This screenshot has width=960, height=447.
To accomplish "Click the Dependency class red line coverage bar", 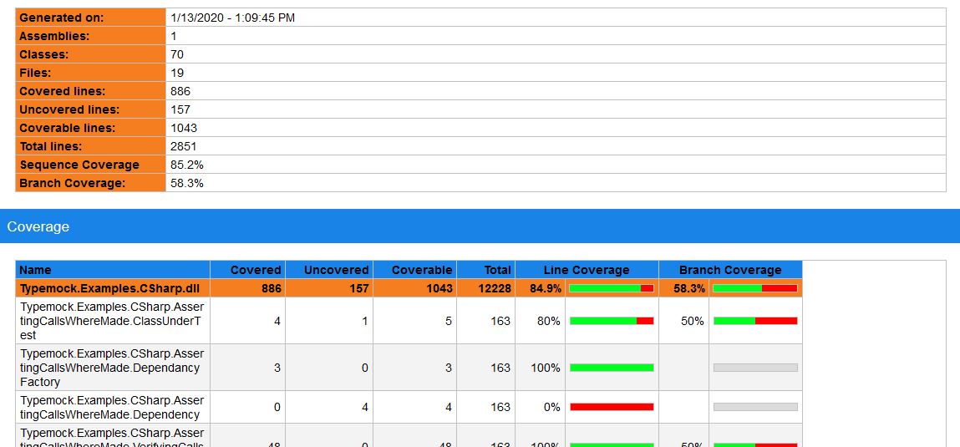I will (x=612, y=407).
